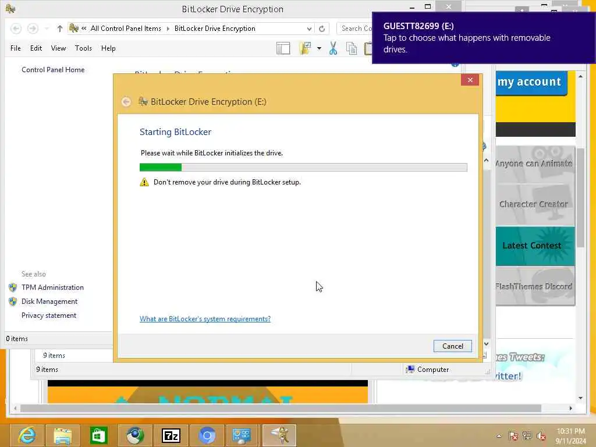Click the BitLocker initialization progress bar

click(303, 167)
